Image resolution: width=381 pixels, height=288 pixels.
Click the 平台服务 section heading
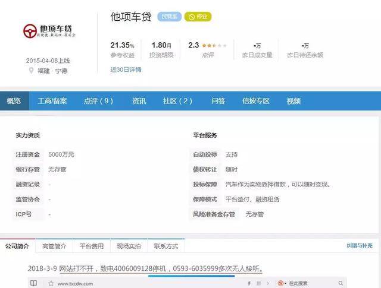click(x=205, y=135)
